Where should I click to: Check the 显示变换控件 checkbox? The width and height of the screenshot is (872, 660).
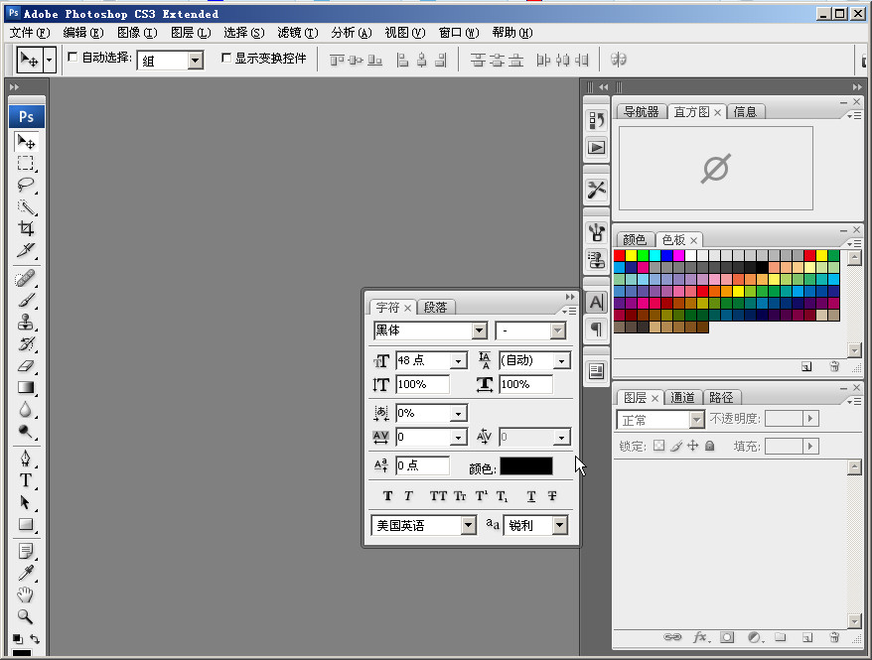click(225, 58)
